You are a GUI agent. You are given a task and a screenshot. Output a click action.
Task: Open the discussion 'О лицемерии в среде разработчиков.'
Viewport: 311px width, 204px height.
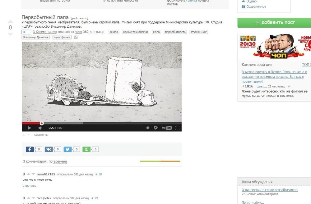270,190
